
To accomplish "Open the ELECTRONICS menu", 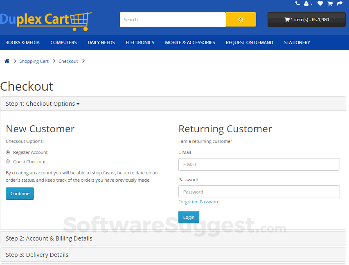I will point(140,42).
